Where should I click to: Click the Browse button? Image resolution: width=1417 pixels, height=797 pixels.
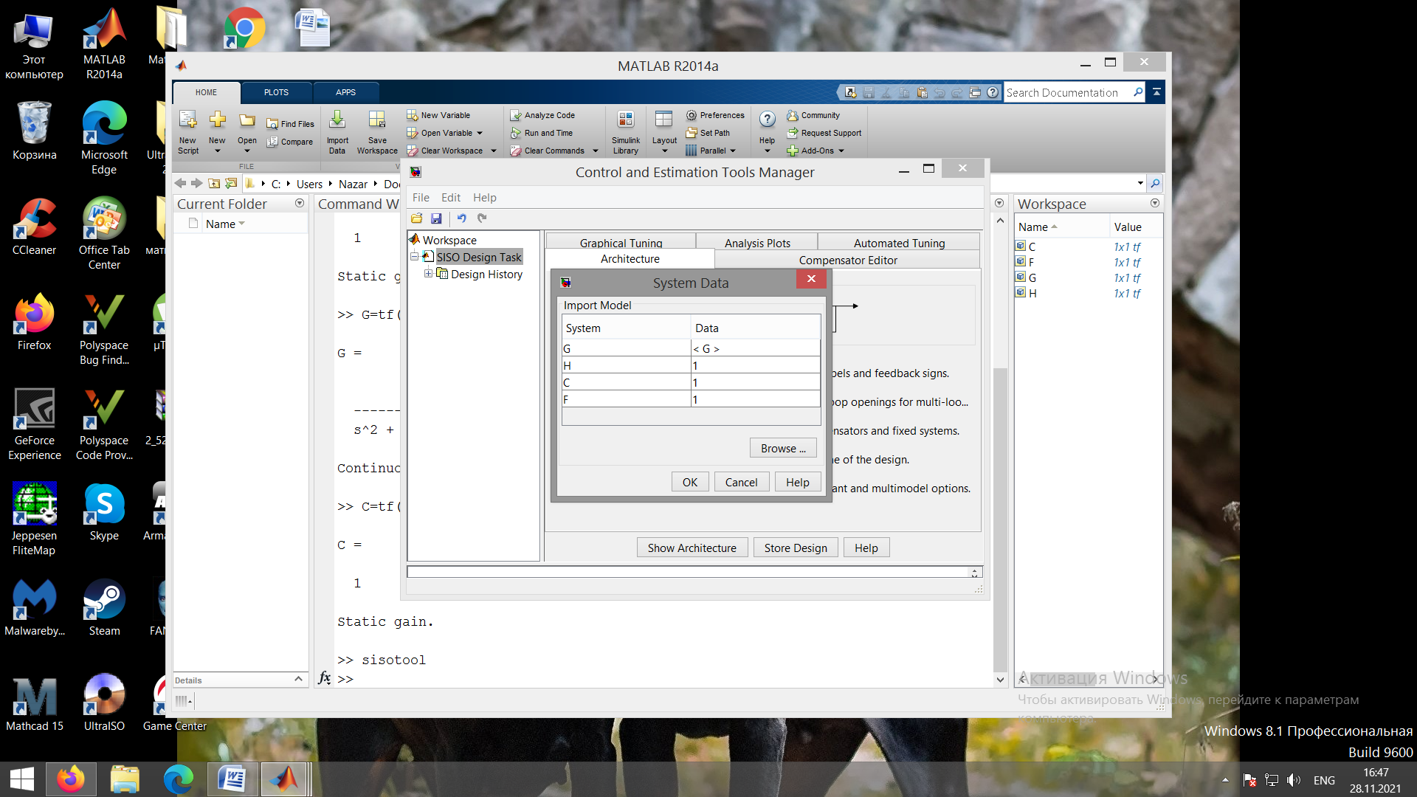pyautogui.click(x=783, y=448)
